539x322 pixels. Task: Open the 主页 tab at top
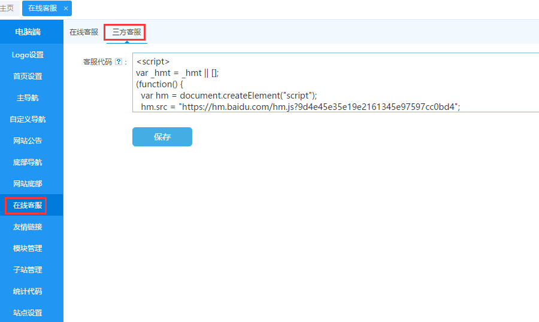click(7, 8)
